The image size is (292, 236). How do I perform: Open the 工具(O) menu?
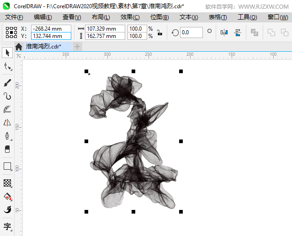coord(247,17)
